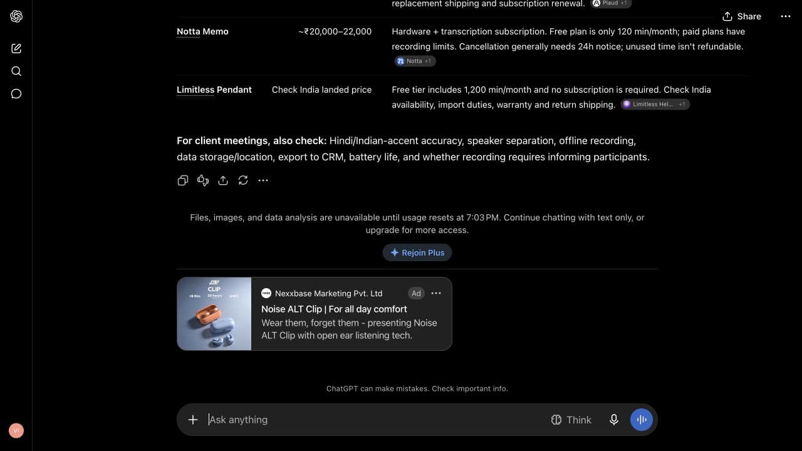The width and height of the screenshot is (802, 451).
Task: Click the Rejoin Plus button
Action: click(417, 252)
